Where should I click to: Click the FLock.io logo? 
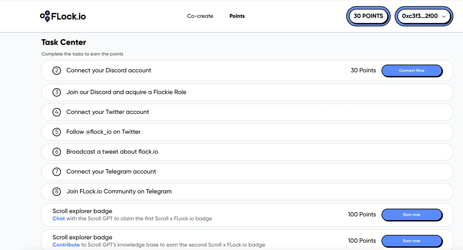[x=63, y=16]
